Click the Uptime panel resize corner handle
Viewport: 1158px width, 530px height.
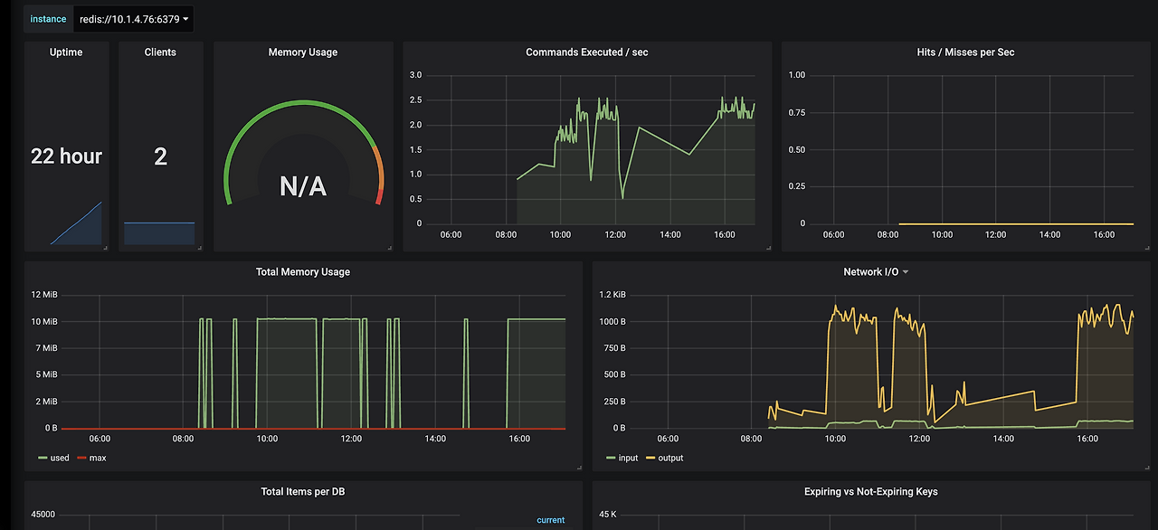pyautogui.click(x=105, y=247)
